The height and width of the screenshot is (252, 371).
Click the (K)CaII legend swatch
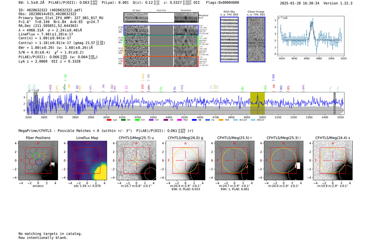click(x=235, y=120)
